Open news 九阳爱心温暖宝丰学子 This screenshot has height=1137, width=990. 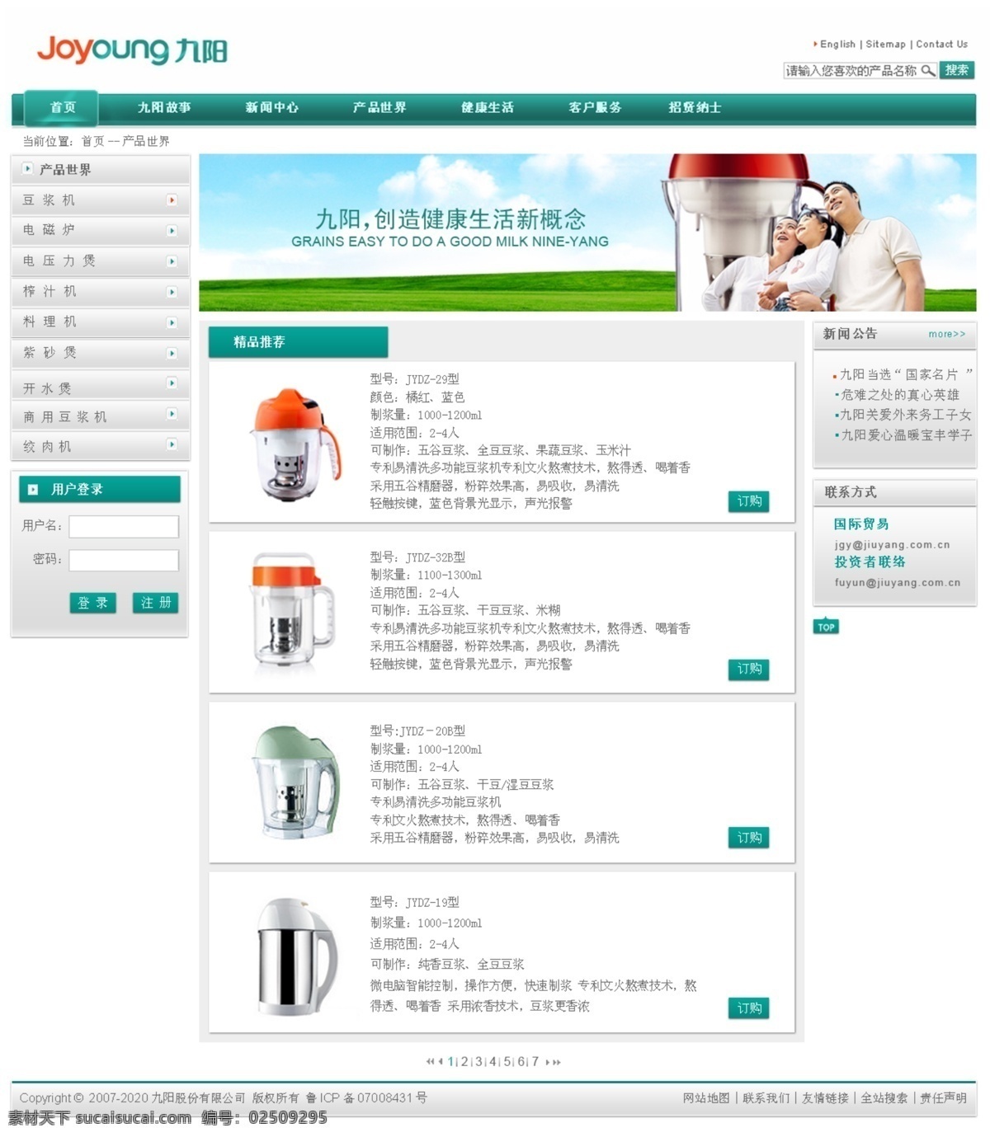point(906,435)
